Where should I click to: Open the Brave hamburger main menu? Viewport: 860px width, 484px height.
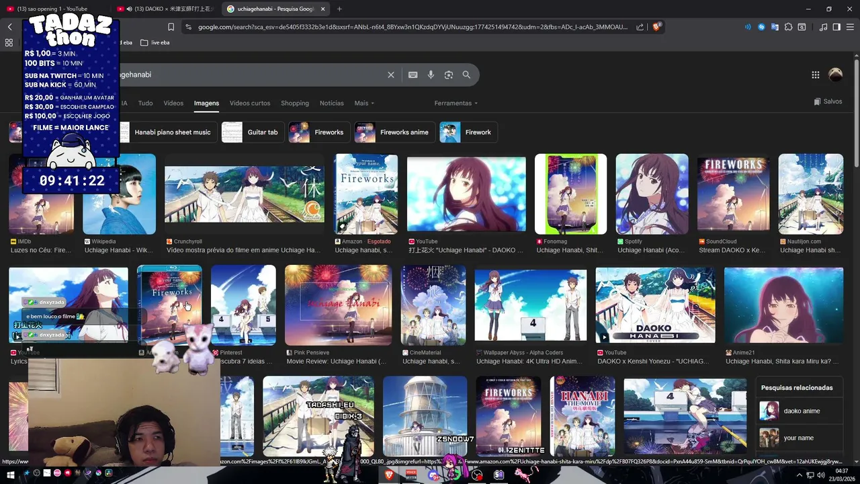coord(851,27)
